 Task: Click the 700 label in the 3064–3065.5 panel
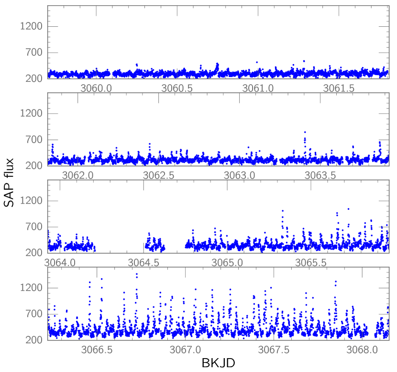pyautogui.click(x=34, y=227)
